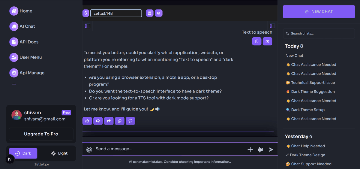
Task: Click the camera aperture icon in message bar
Action: point(89,149)
